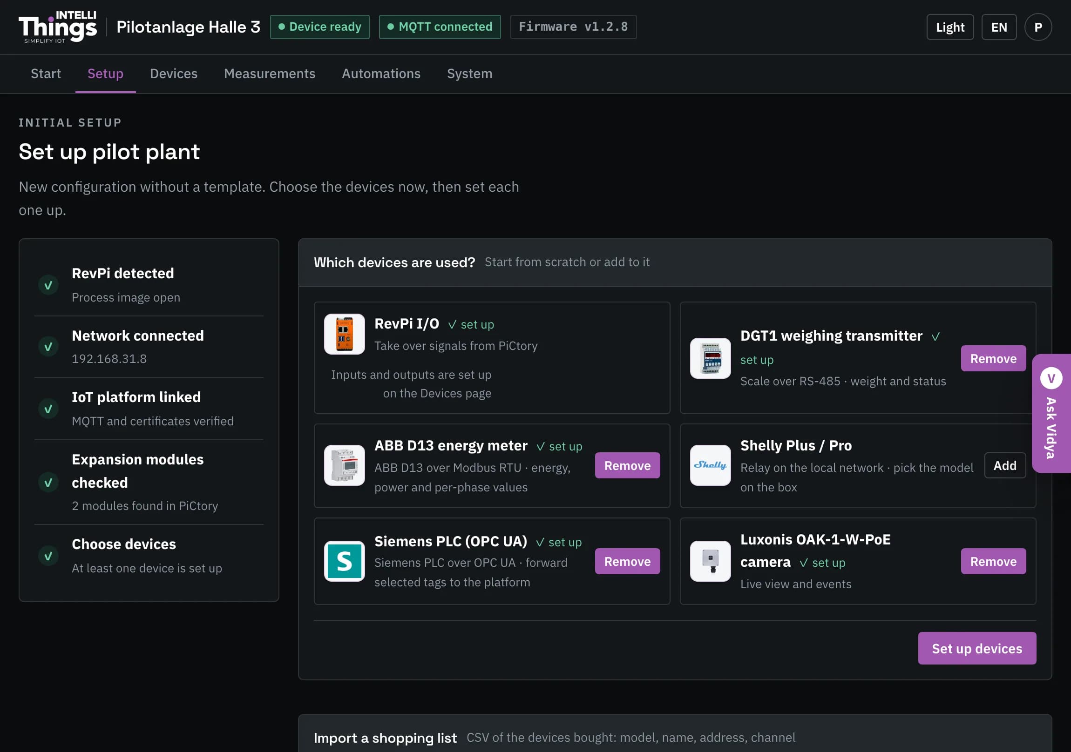Viewport: 1071px width, 752px height.
Task: Click the Which devices are used? heading
Action: coord(394,262)
